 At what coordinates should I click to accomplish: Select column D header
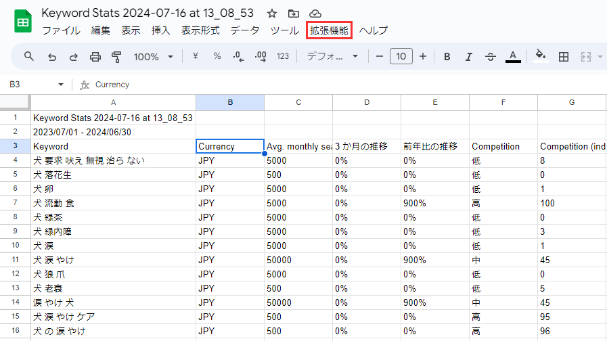(x=367, y=103)
